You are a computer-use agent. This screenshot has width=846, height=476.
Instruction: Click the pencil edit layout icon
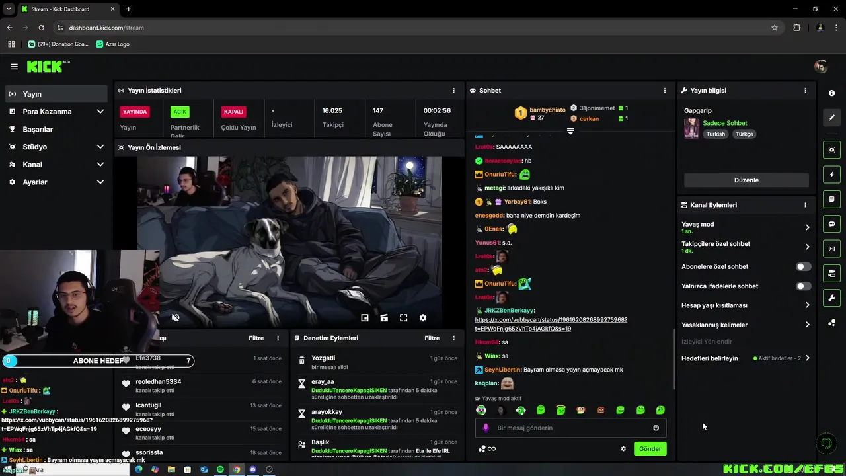point(832,118)
